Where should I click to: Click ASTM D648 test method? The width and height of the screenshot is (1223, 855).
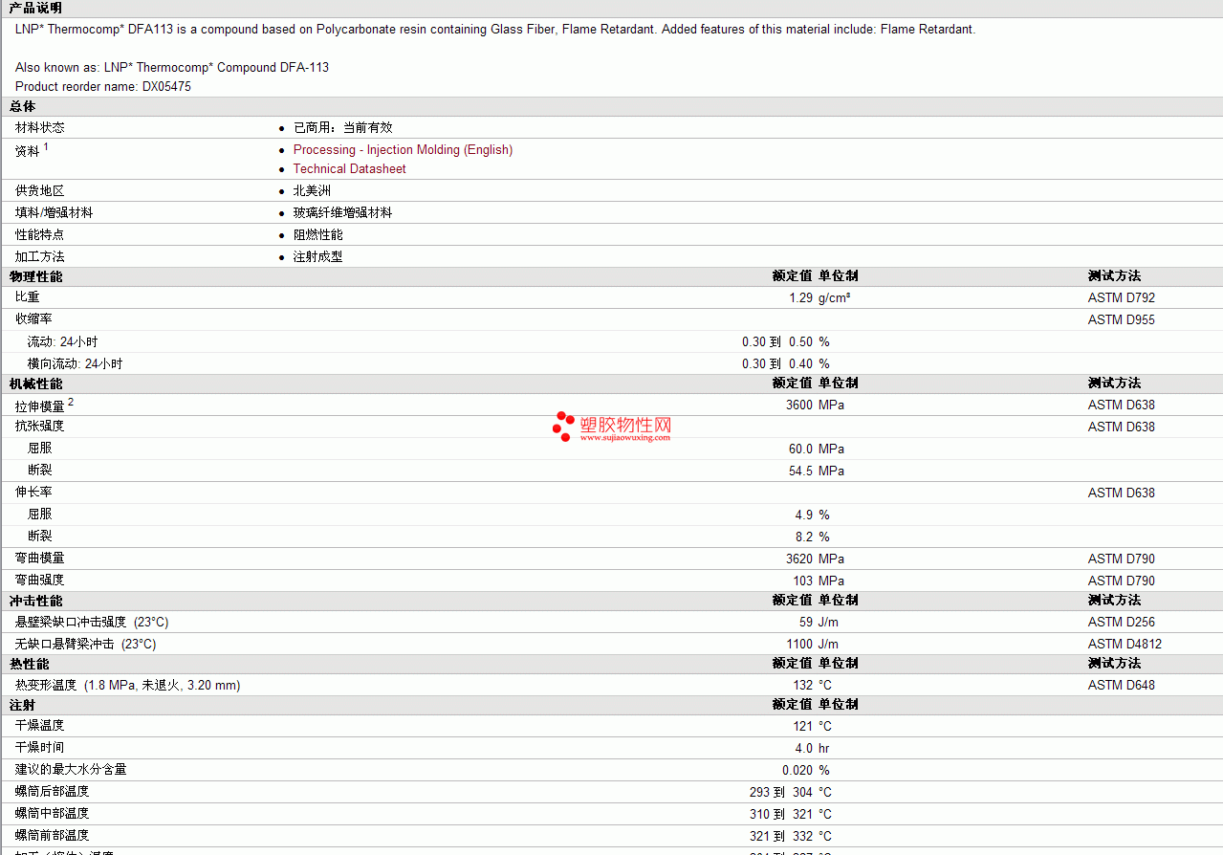pyautogui.click(x=1122, y=685)
